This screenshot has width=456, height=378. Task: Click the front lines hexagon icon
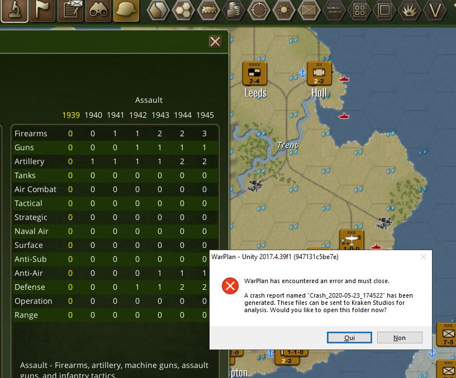point(334,10)
